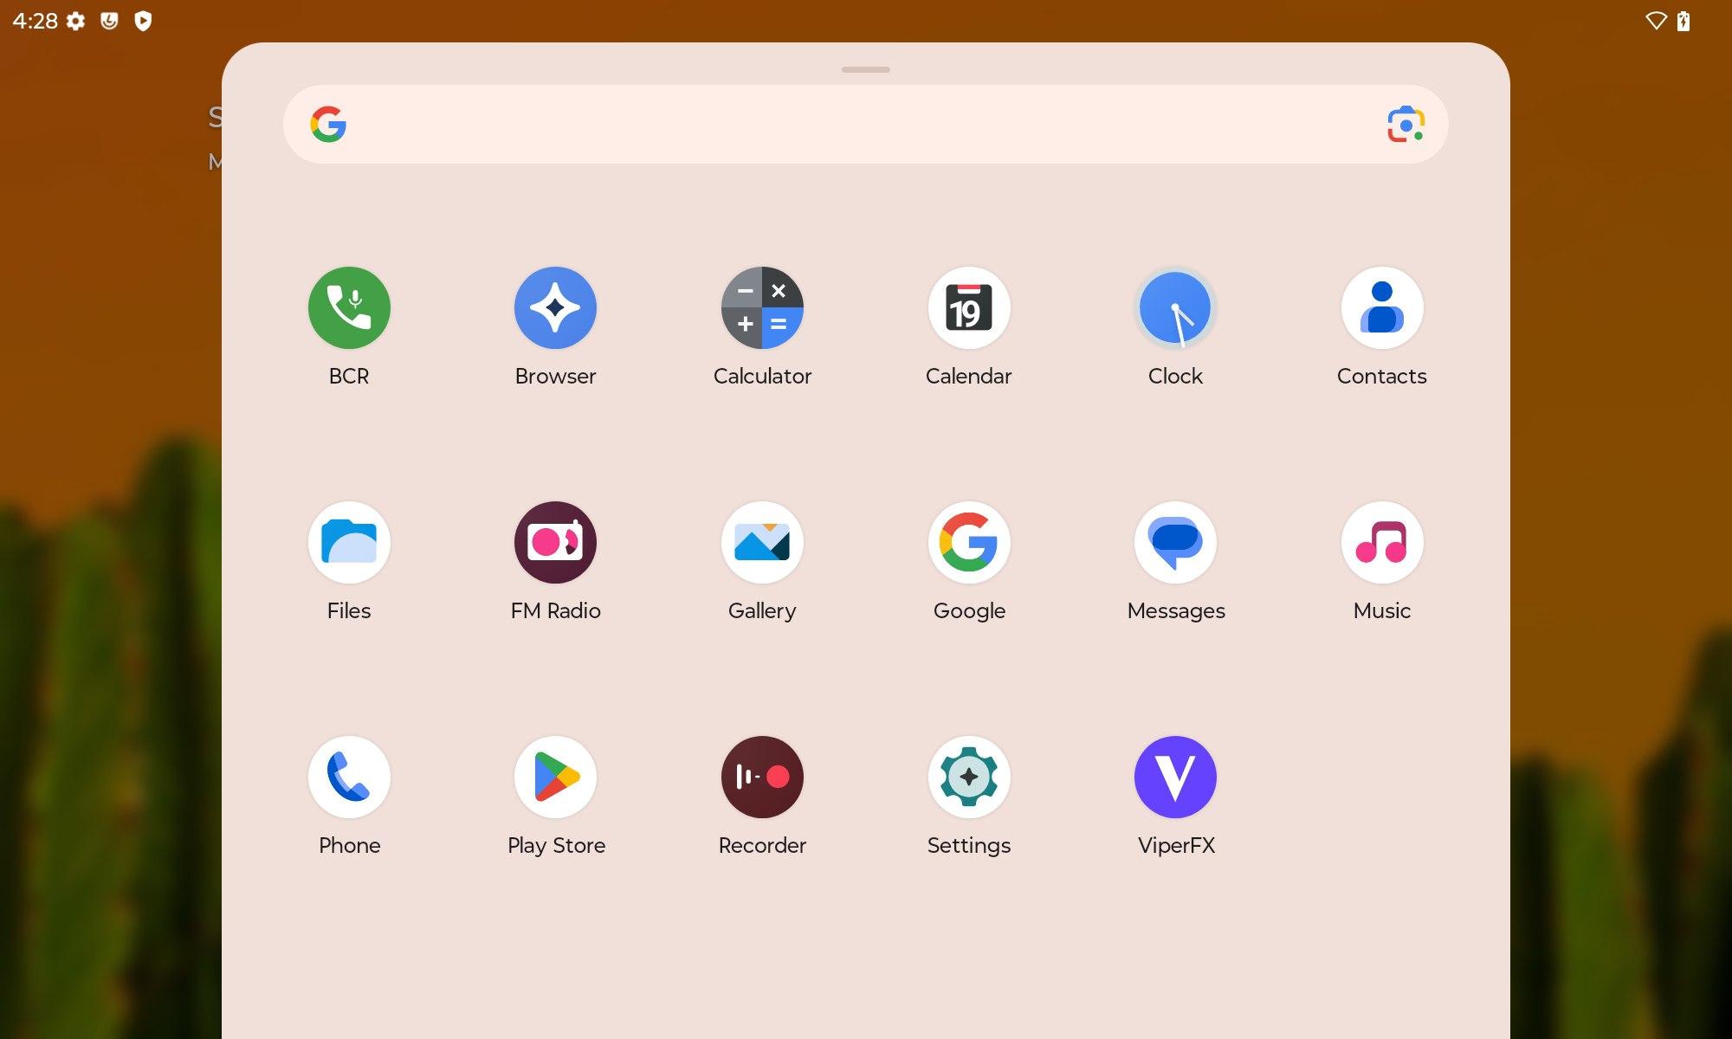Click the Google search input field

[865, 125]
